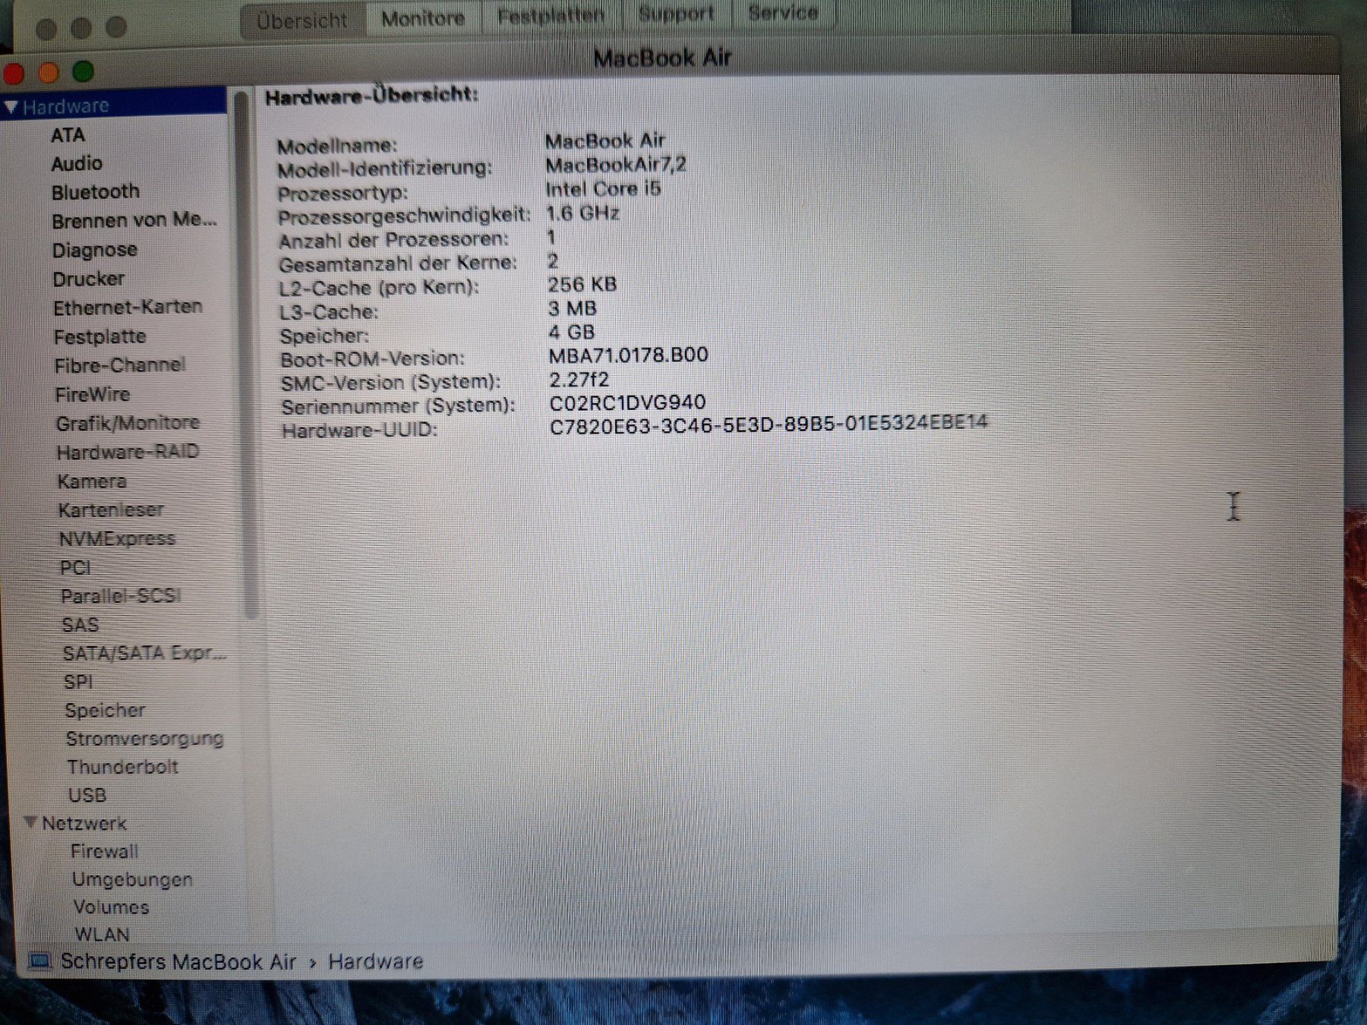
Task: Click the Hardware-UUID value
Action: (769, 424)
